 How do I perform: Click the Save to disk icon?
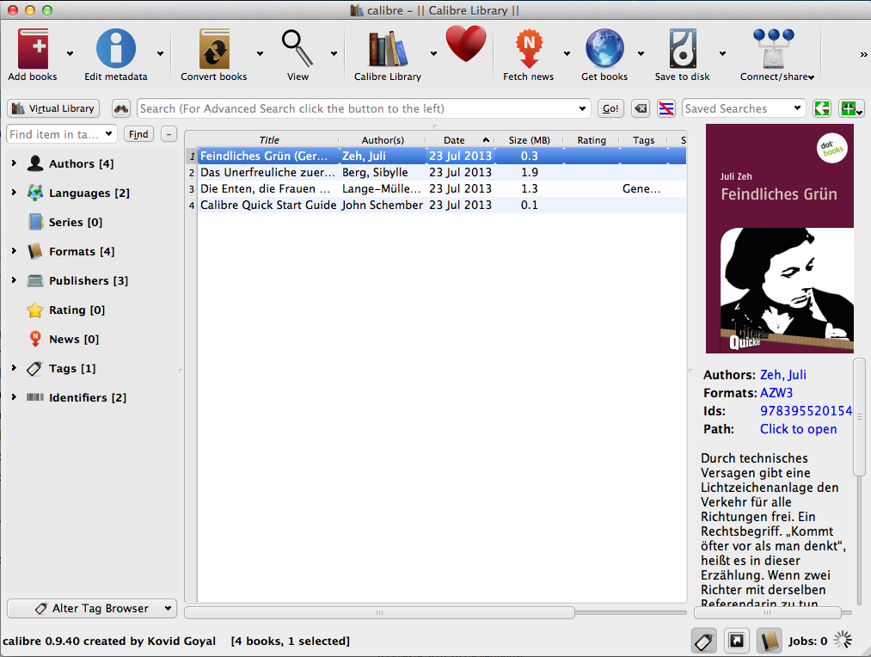(682, 49)
